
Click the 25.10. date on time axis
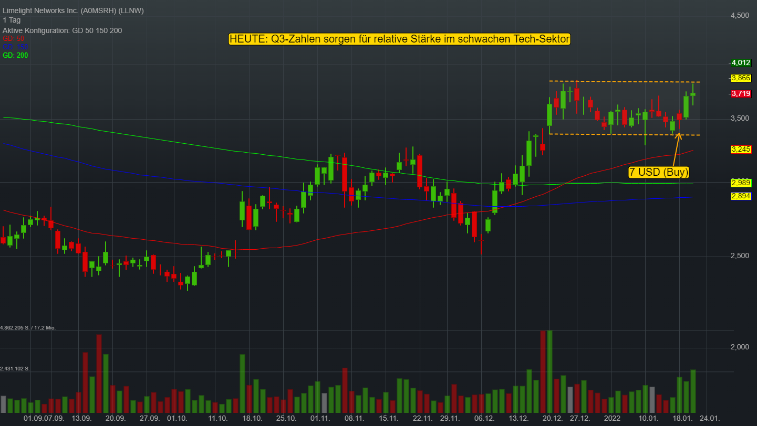tap(286, 419)
